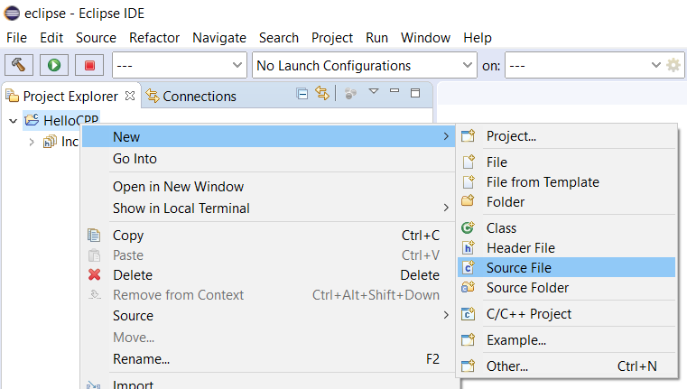The height and width of the screenshot is (389, 687).
Task: Expand the Includes tree node
Action: (x=31, y=142)
